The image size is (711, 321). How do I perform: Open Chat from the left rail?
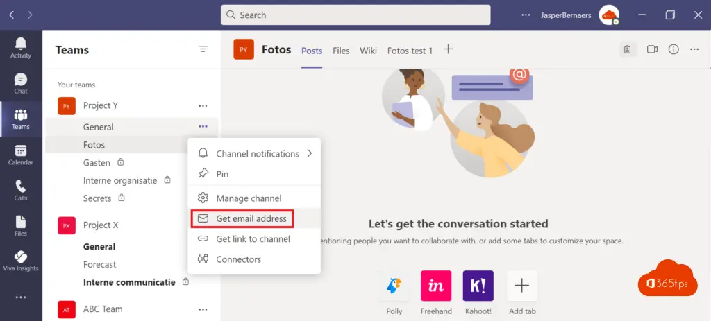[21, 83]
